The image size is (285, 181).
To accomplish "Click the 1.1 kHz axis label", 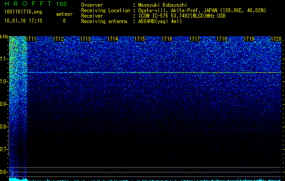I will pyautogui.click(x=4, y=59).
